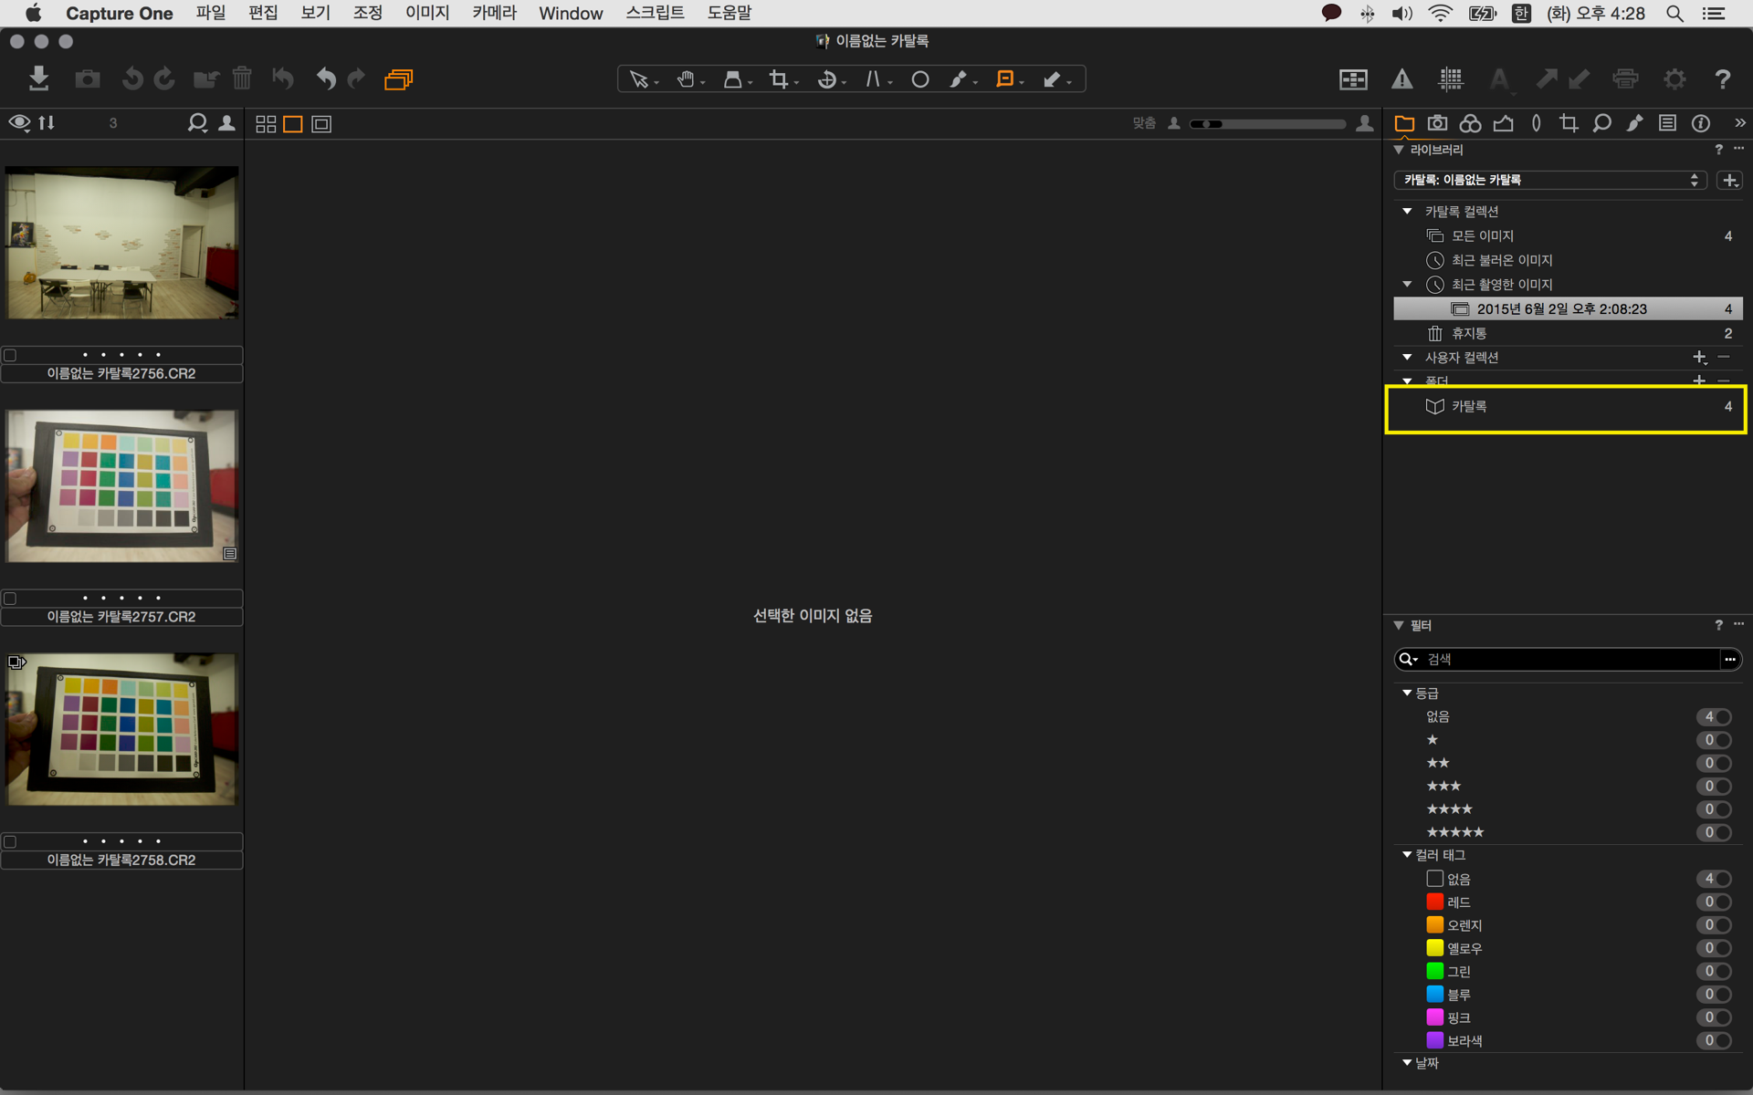Collapse the 카탈록 컬렉션 tree
The height and width of the screenshot is (1095, 1753).
click(1407, 211)
